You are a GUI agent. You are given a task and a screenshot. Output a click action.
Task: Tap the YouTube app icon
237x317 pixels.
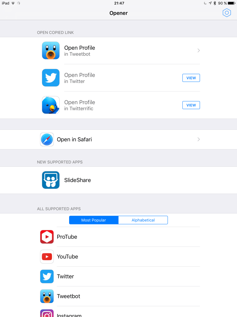47,257
